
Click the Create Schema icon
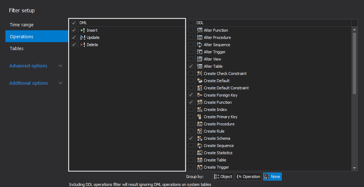pos(199,138)
